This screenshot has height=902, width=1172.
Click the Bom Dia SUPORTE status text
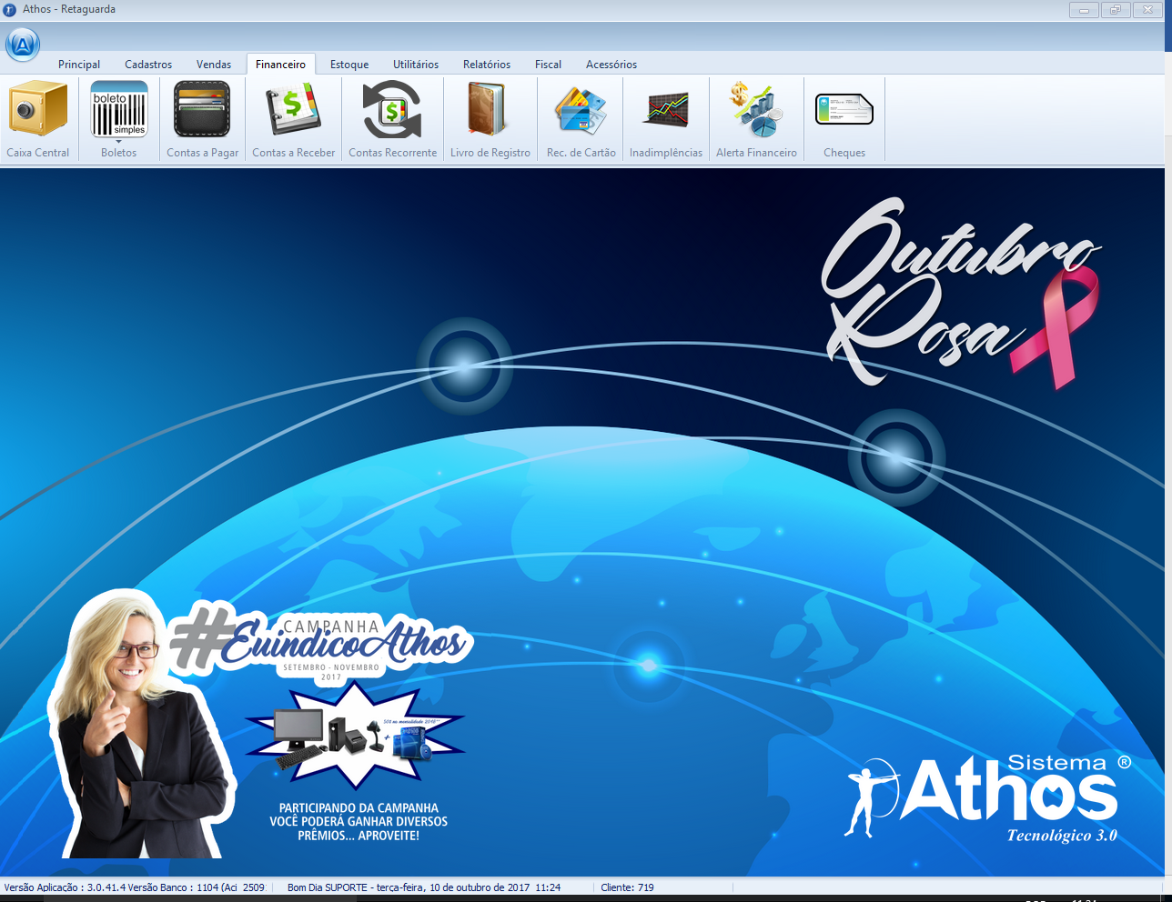point(424,887)
